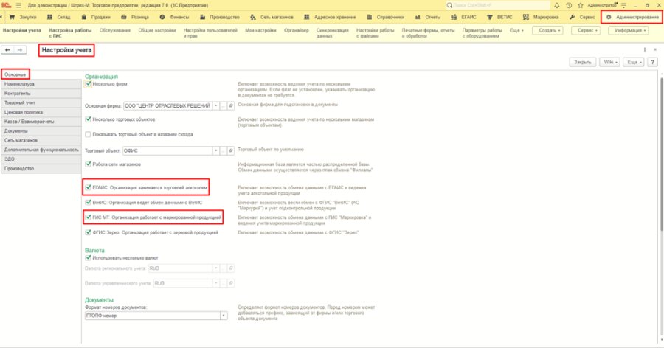
Task: Toggle Использовать несколько валют checkbox
Action: (x=88, y=257)
